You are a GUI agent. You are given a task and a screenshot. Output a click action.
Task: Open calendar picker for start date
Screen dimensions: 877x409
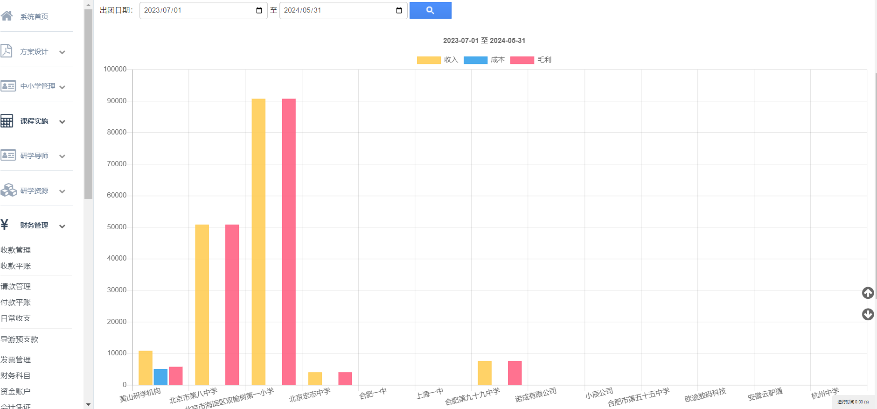point(259,10)
